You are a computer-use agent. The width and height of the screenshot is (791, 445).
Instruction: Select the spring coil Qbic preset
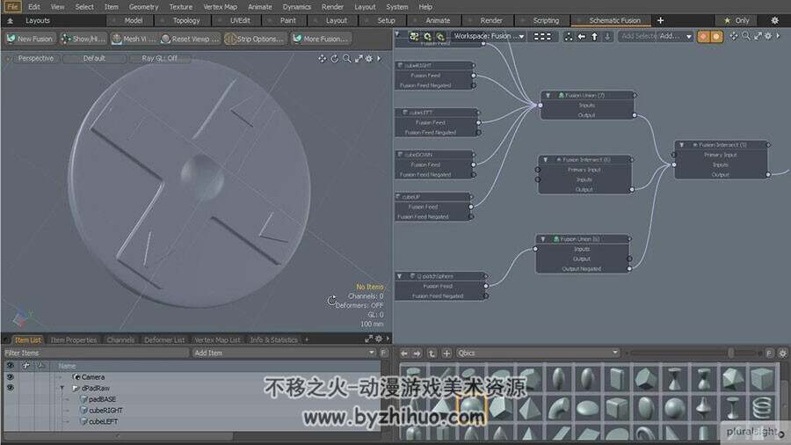(762, 407)
